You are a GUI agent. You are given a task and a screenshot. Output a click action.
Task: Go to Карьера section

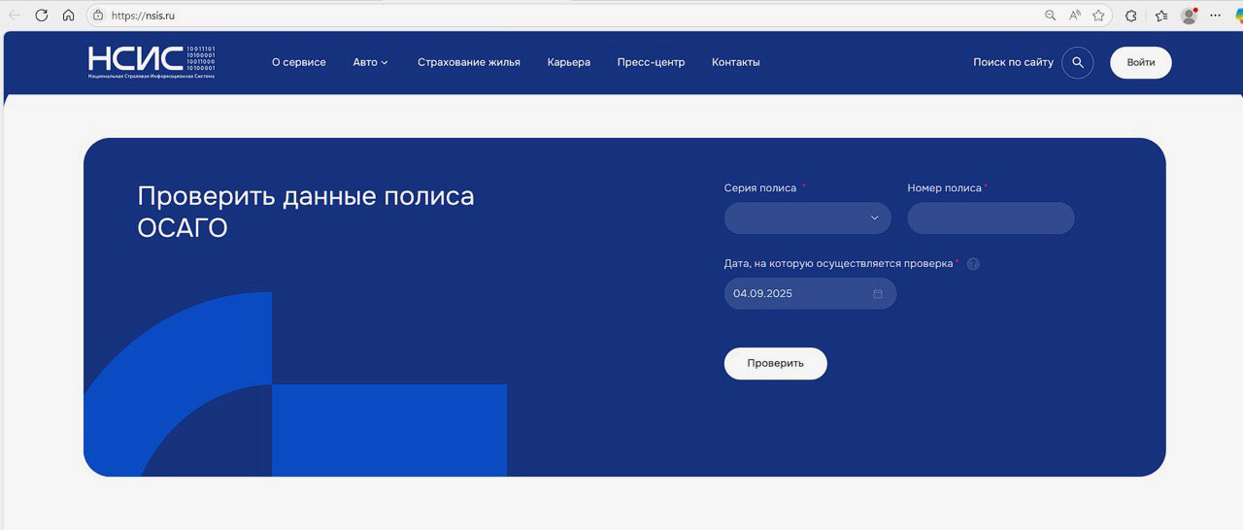569,62
